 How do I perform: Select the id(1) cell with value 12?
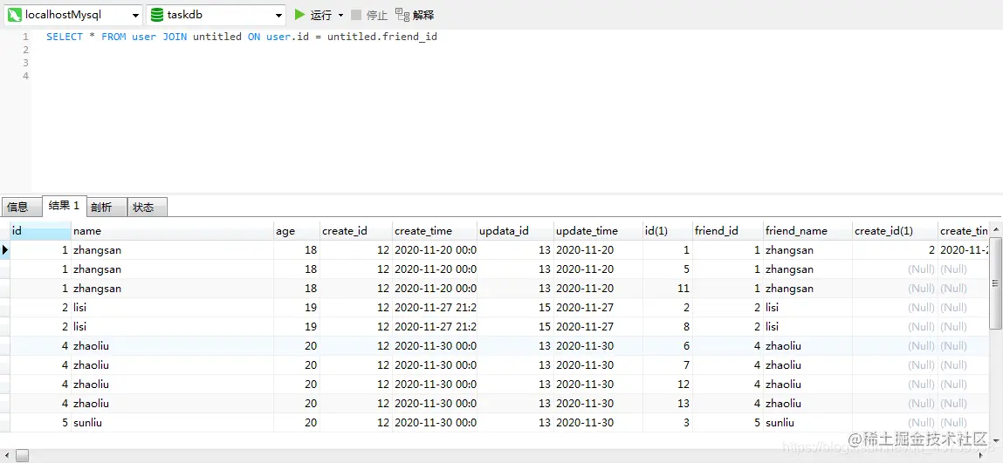[668, 385]
